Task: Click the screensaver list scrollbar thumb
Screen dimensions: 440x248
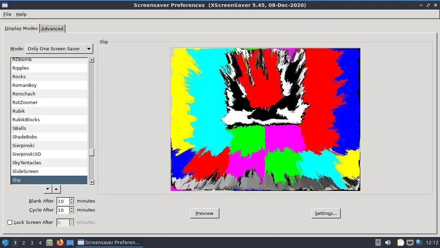Action: [x=91, y=152]
